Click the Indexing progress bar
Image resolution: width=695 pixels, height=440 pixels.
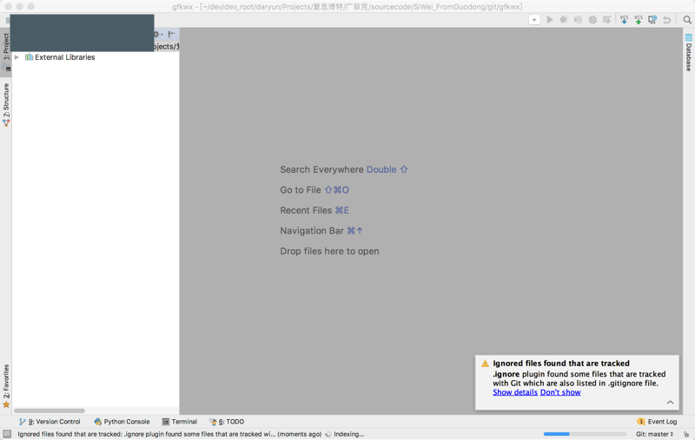click(x=585, y=434)
